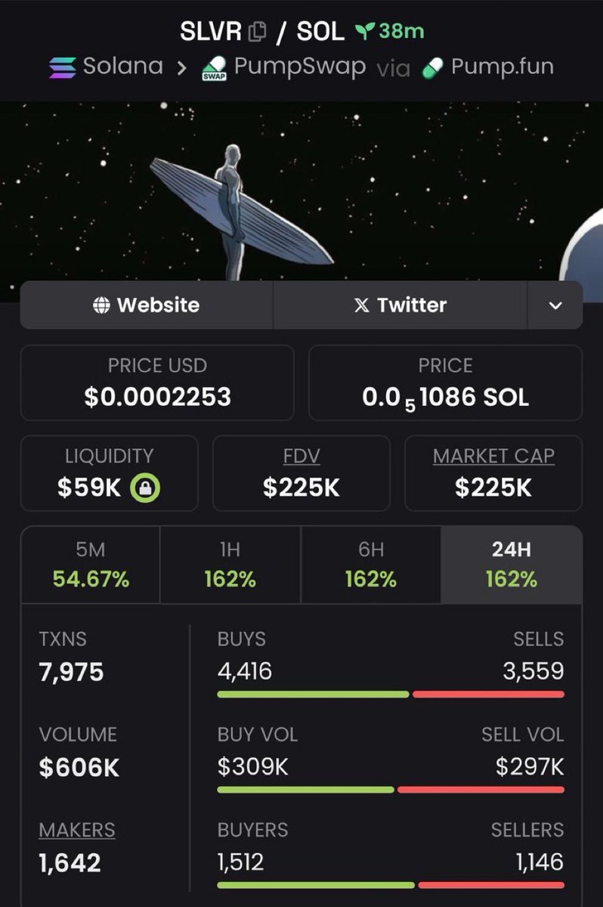Click the buys versus sells ratio bar
Image resolution: width=603 pixels, height=907 pixels.
tap(391, 694)
